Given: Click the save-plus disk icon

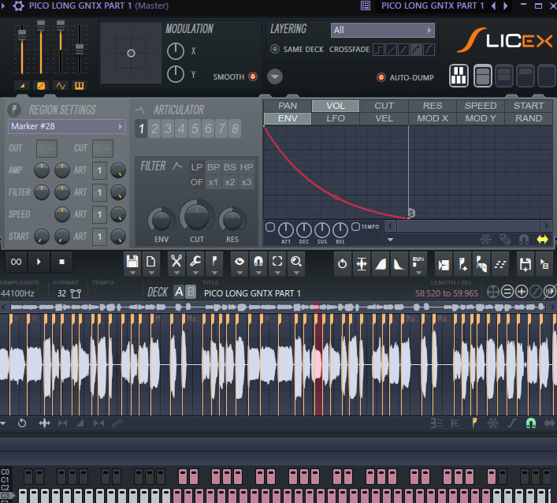Looking at the screenshot, I should point(525,264).
